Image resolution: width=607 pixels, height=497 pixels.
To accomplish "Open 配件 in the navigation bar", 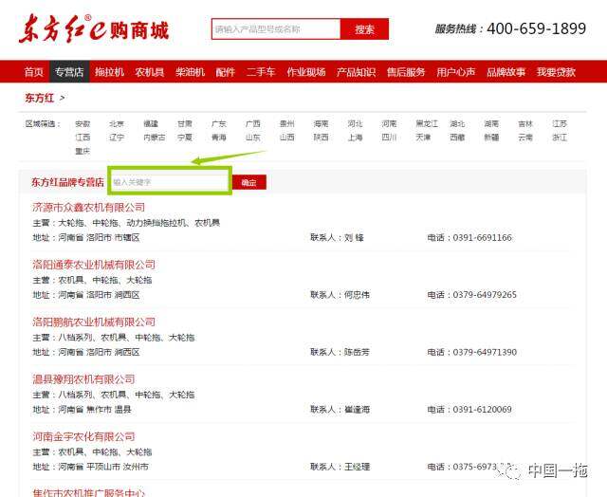I will 226,72.
